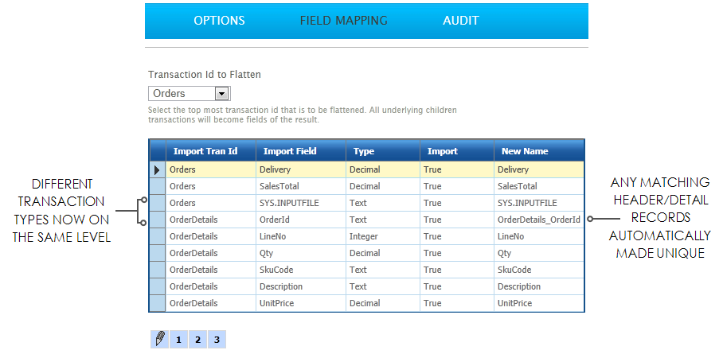
Task: Click the Type column header
Action: pos(382,151)
